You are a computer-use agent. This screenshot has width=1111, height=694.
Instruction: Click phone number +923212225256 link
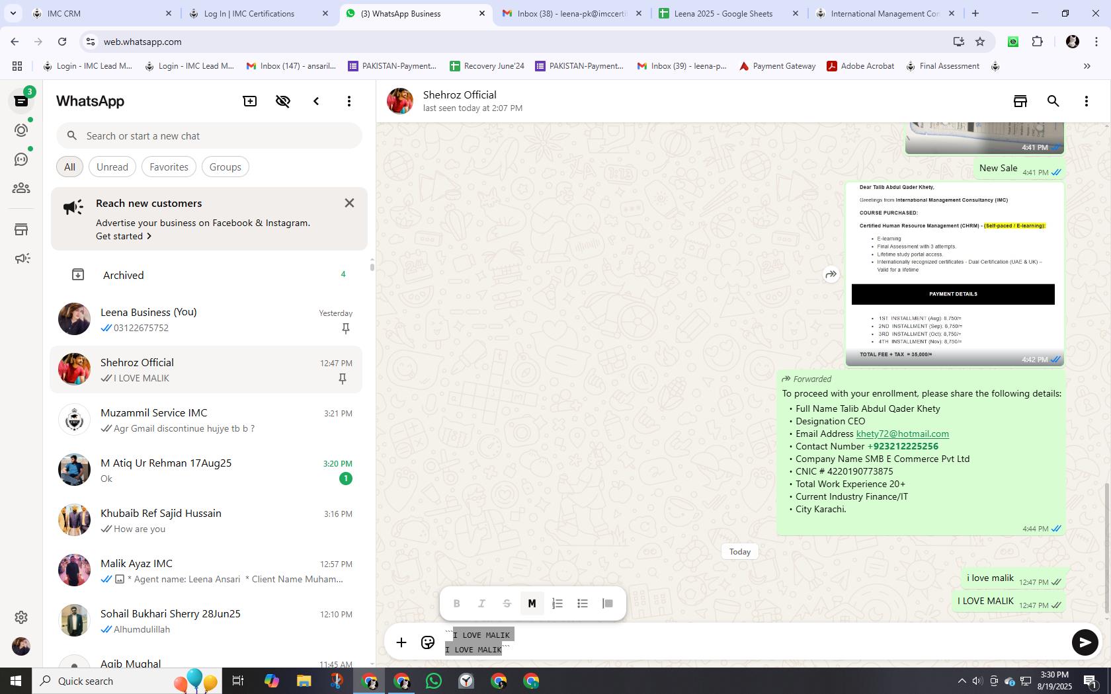point(903,446)
